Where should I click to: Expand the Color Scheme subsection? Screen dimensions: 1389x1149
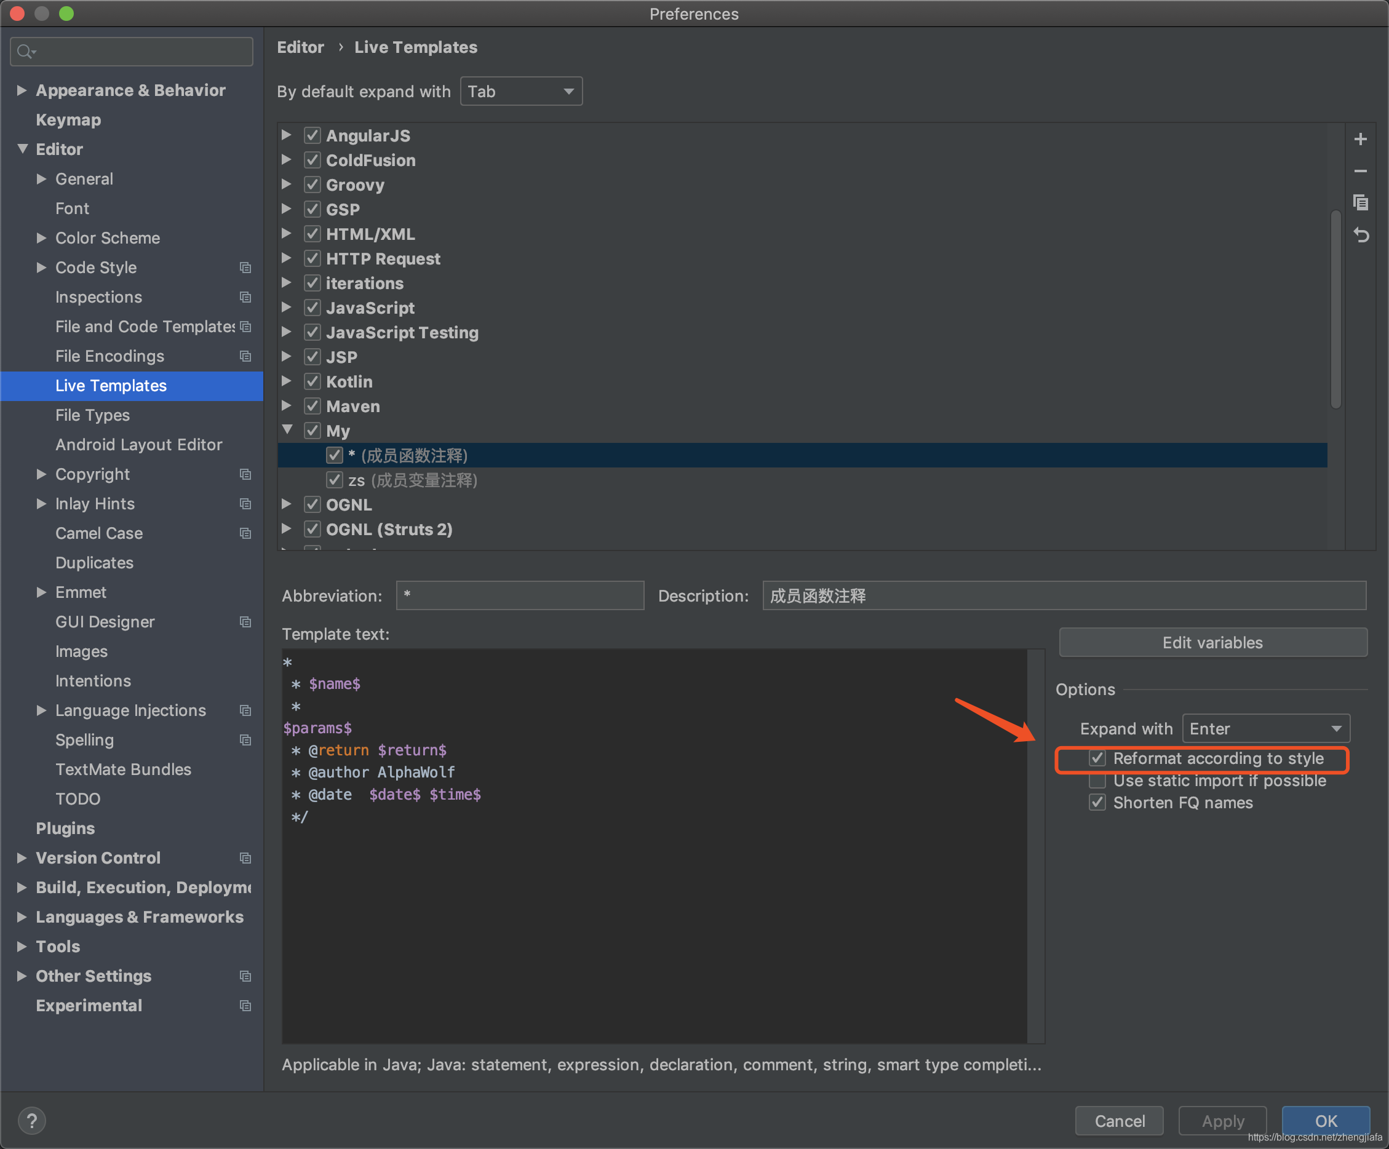41,237
